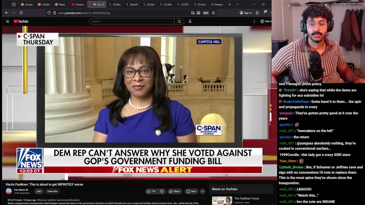Close the active Harris YouTube tab

tap(103, 5)
